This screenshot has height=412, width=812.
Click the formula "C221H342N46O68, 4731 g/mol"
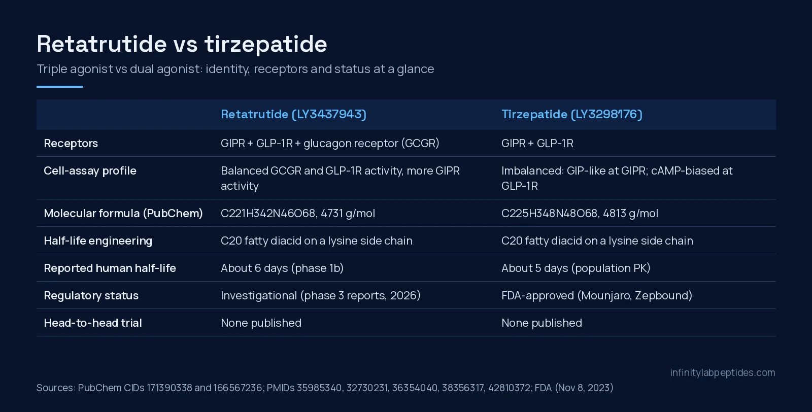298,213
